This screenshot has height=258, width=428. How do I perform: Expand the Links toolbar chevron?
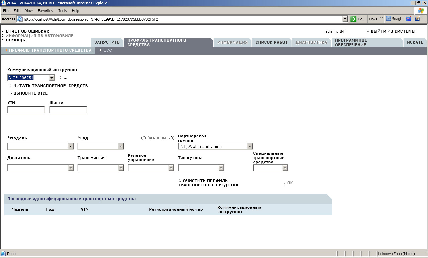[381, 18]
